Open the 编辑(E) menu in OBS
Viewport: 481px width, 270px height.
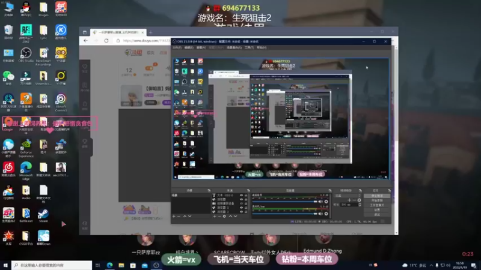[189, 48]
